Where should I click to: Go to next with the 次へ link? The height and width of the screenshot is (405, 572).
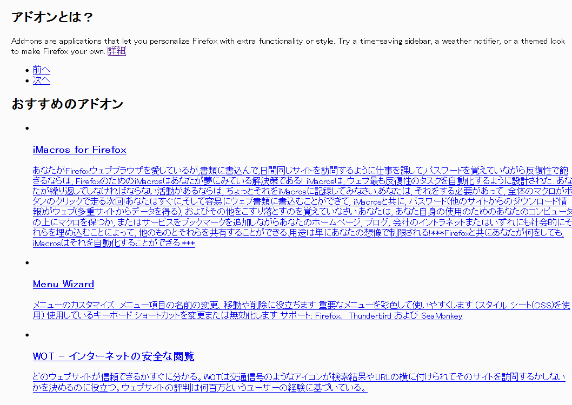point(41,80)
